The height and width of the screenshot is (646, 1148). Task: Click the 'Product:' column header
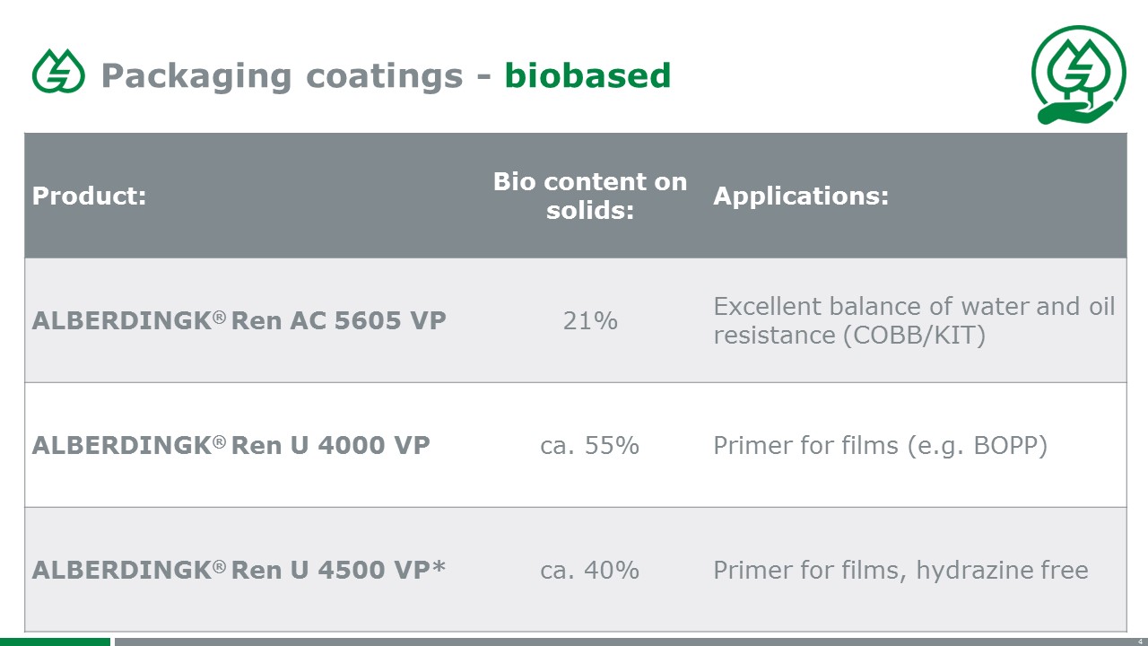click(x=89, y=196)
